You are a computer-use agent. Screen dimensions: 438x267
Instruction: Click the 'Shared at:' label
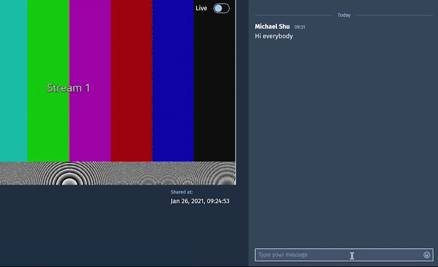coord(181,192)
